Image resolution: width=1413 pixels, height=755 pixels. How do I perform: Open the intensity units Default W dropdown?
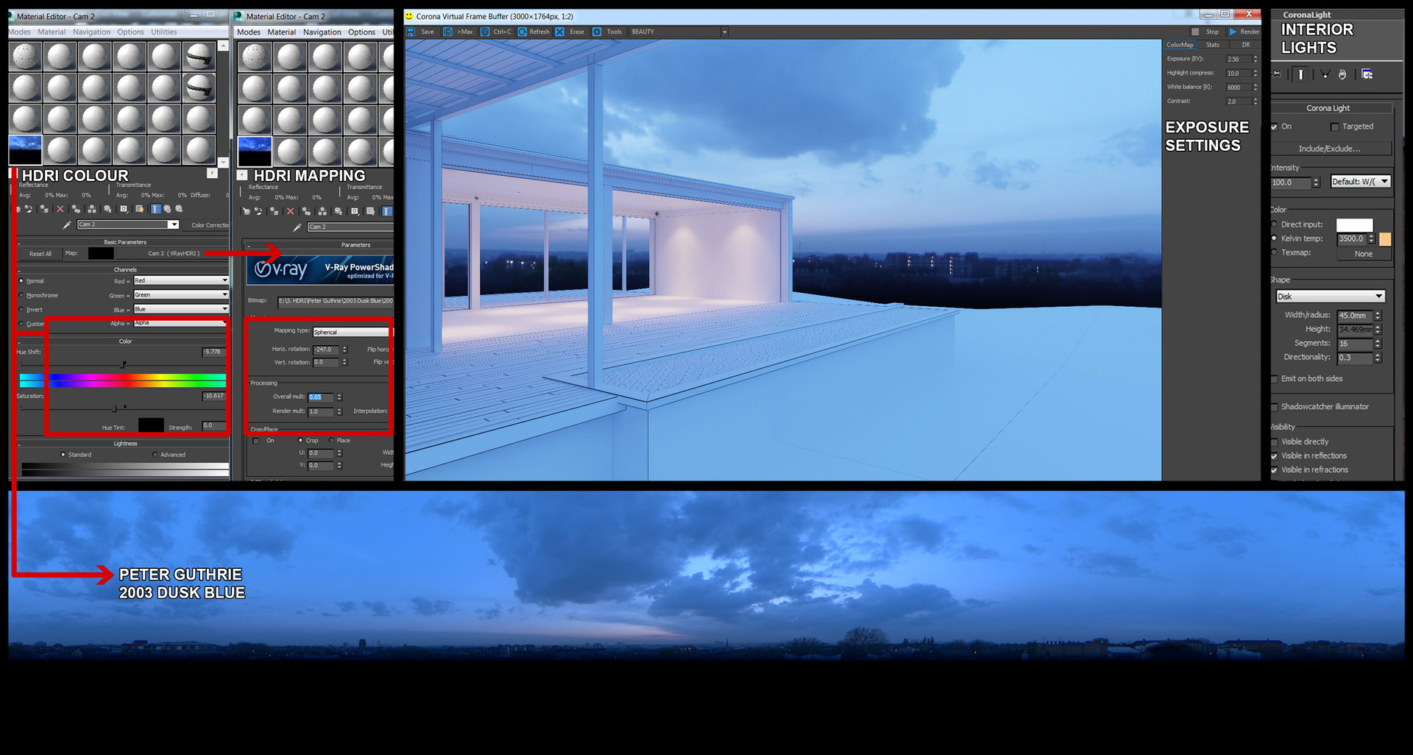click(1361, 182)
